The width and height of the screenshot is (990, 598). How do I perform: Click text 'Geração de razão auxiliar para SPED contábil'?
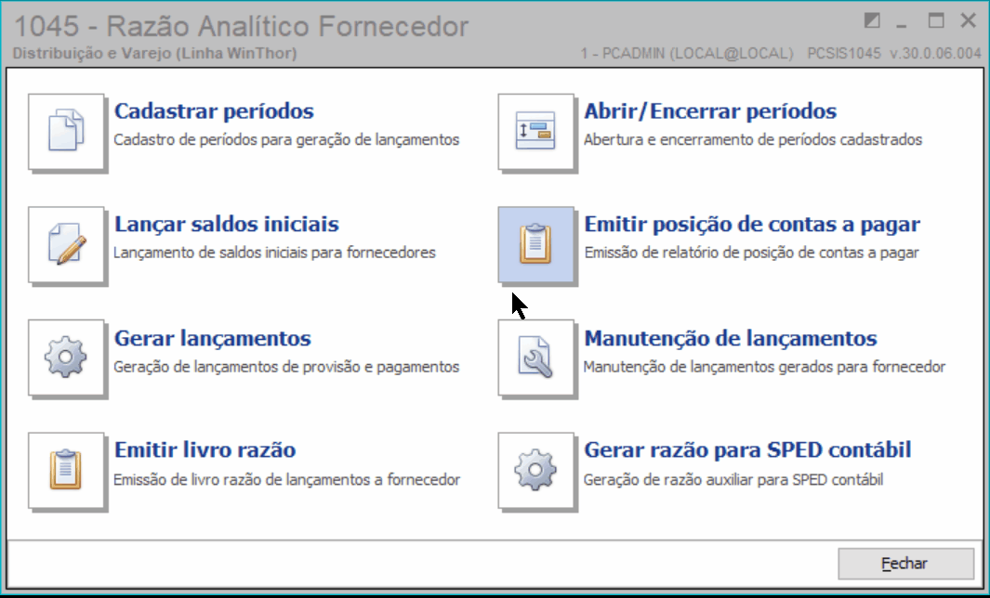coord(733,480)
